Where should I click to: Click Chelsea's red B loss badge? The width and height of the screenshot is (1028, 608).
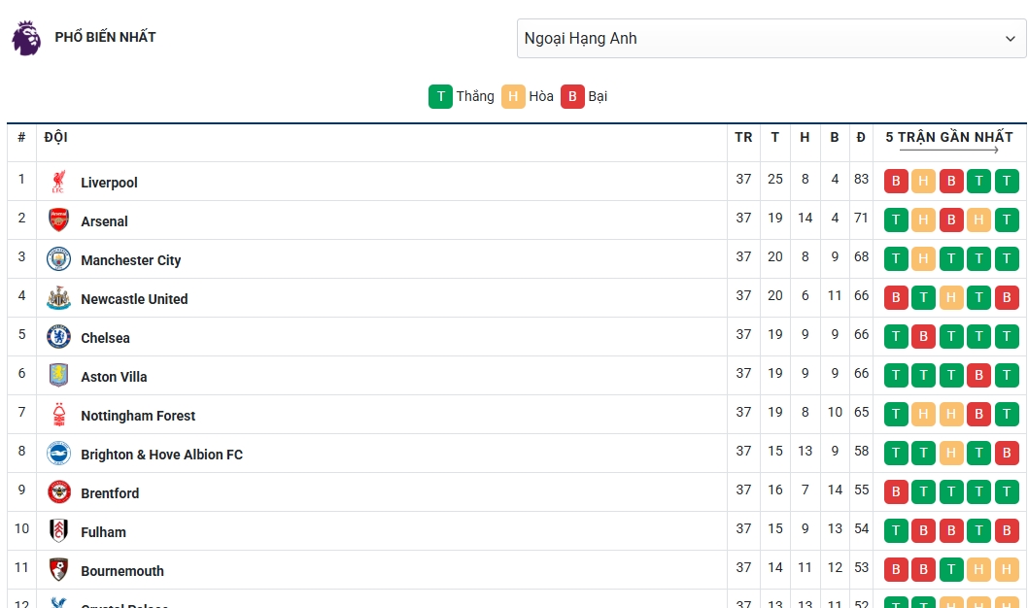[x=923, y=336]
